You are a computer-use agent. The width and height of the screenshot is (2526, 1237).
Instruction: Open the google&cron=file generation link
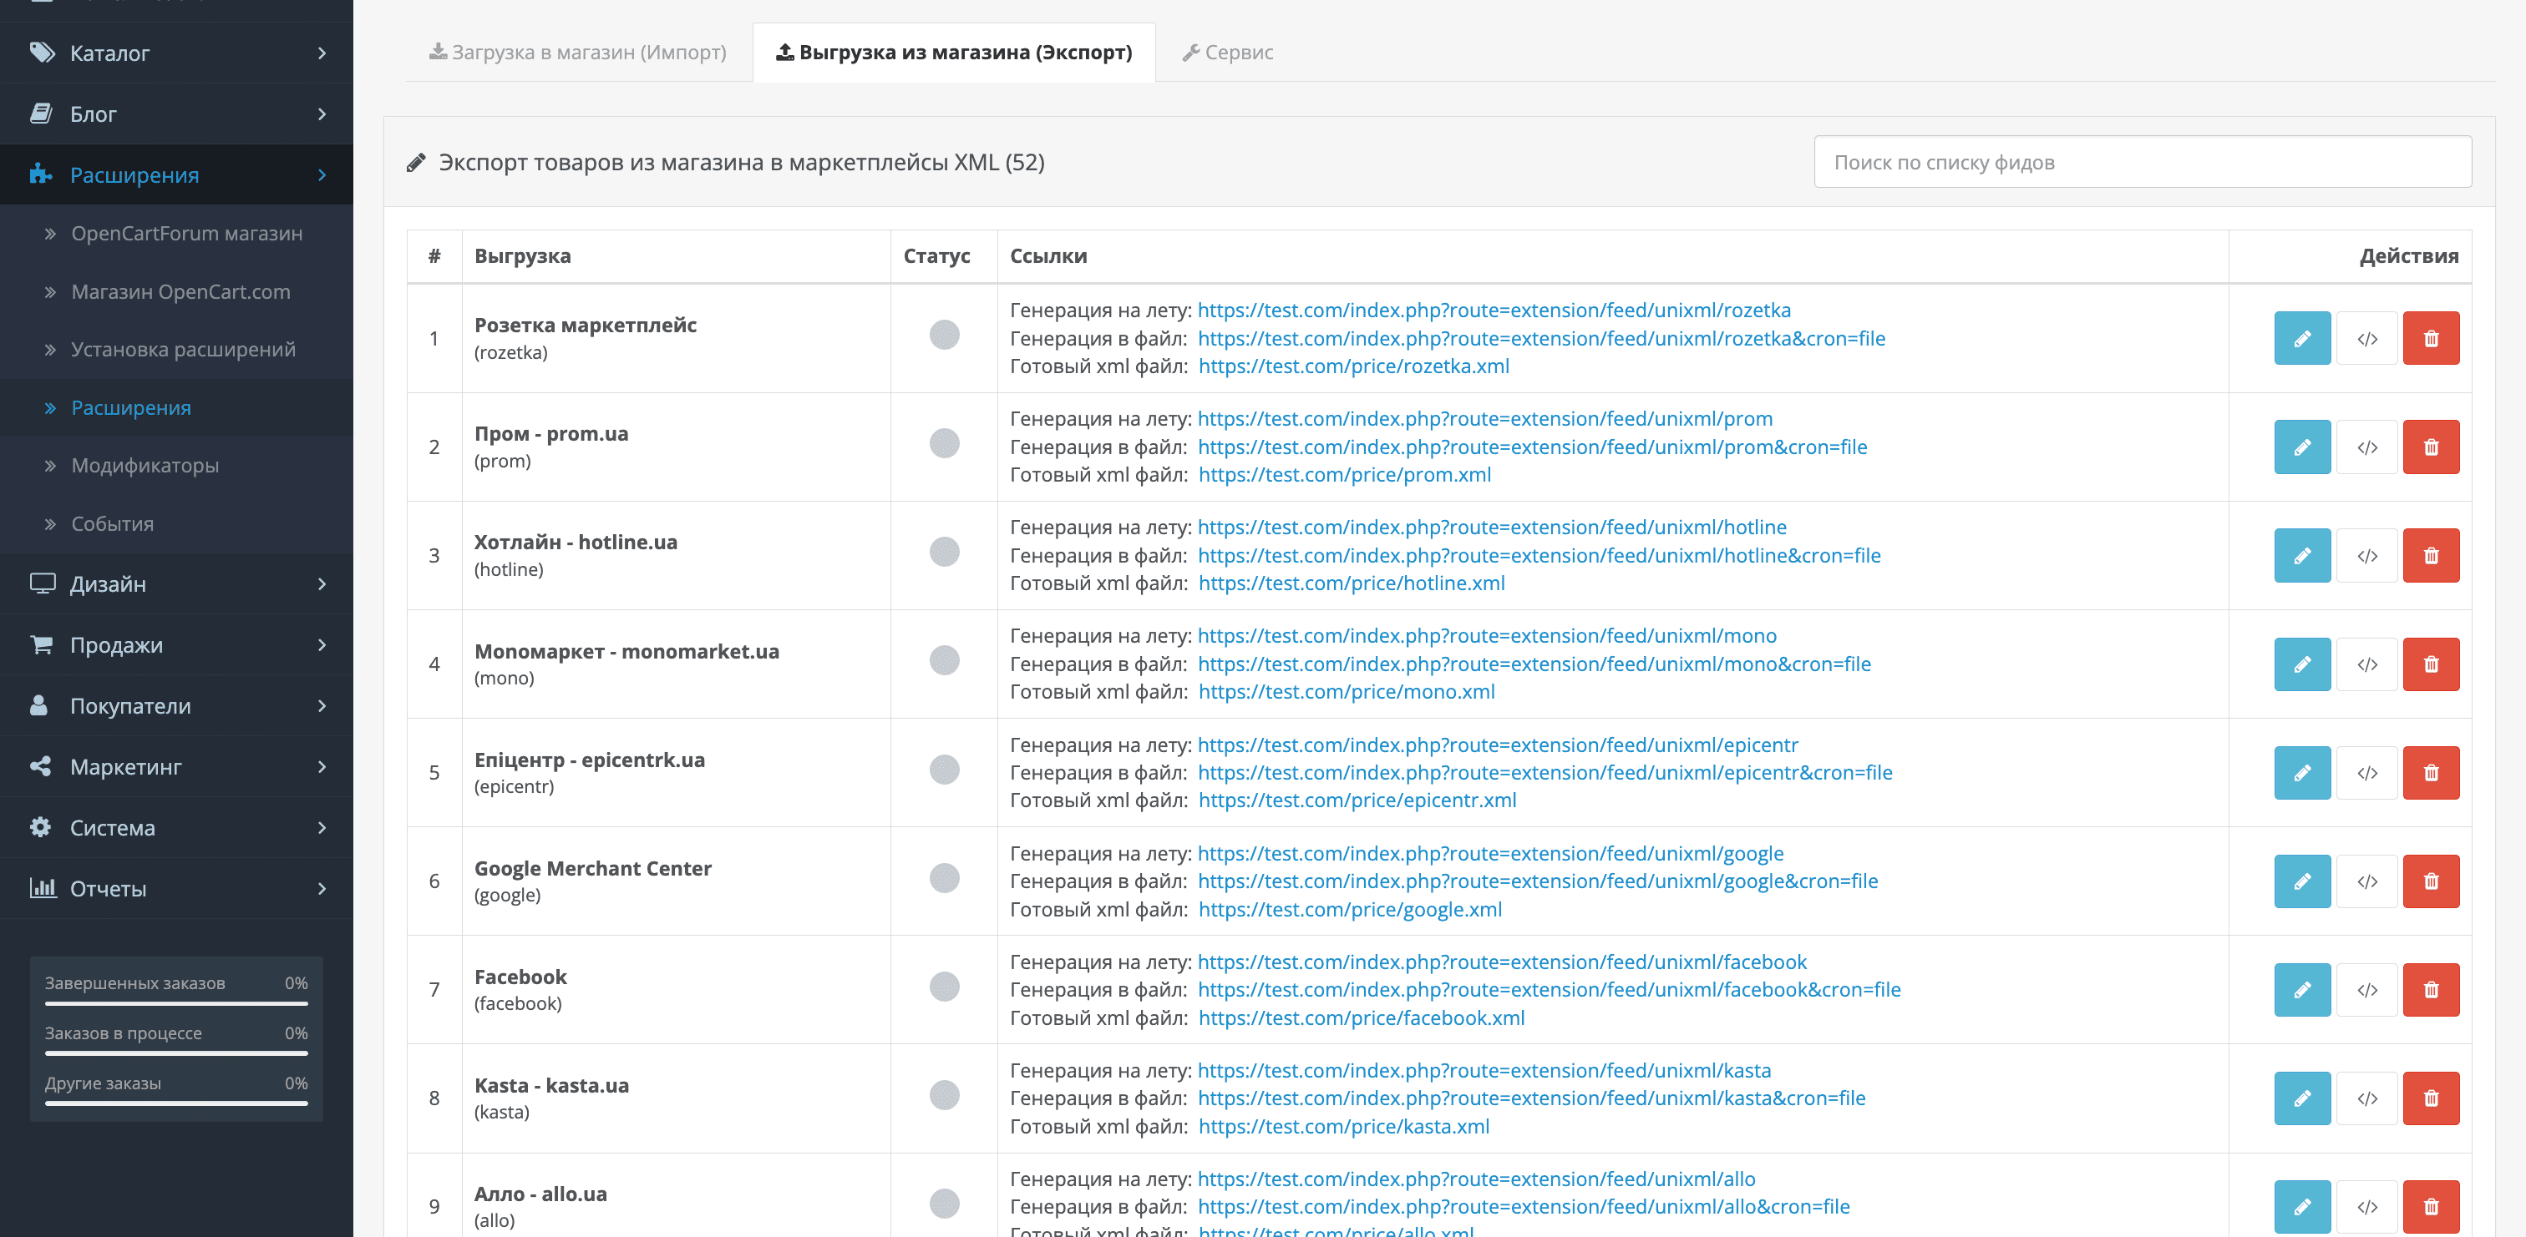[x=1538, y=881]
